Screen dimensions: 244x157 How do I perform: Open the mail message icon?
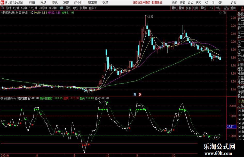point(220,3)
